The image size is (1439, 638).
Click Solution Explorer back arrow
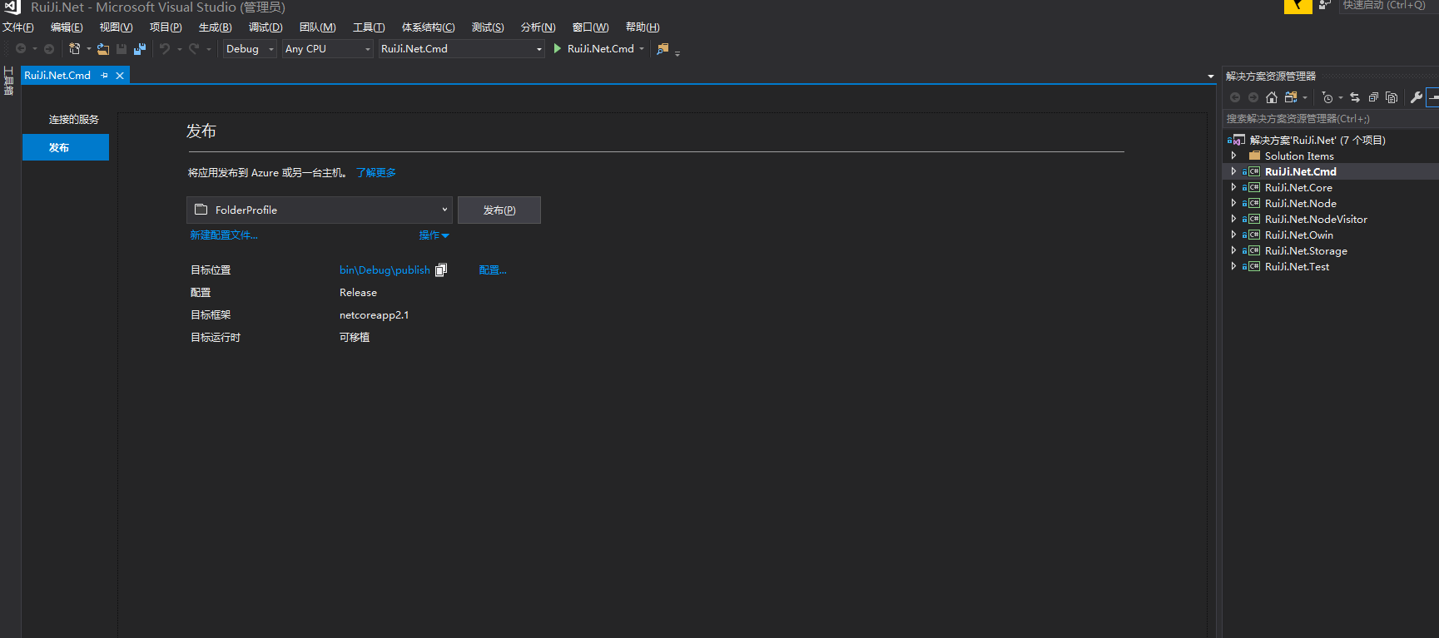[x=1235, y=97]
